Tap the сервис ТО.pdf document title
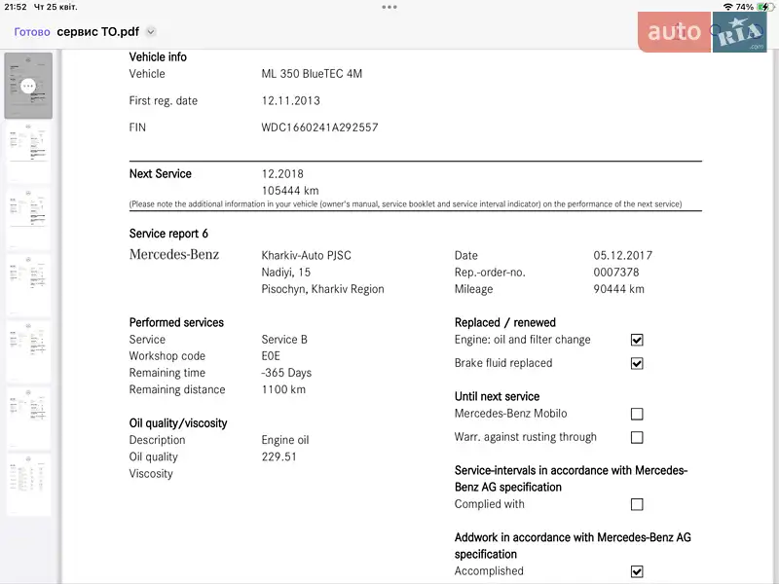This screenshot has height=584, width=779. tap(98, 32)
